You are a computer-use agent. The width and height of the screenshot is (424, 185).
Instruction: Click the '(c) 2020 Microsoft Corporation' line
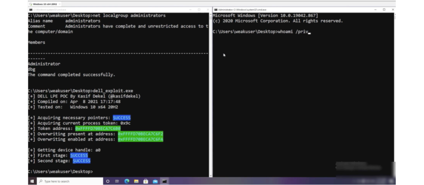point(278,21)
